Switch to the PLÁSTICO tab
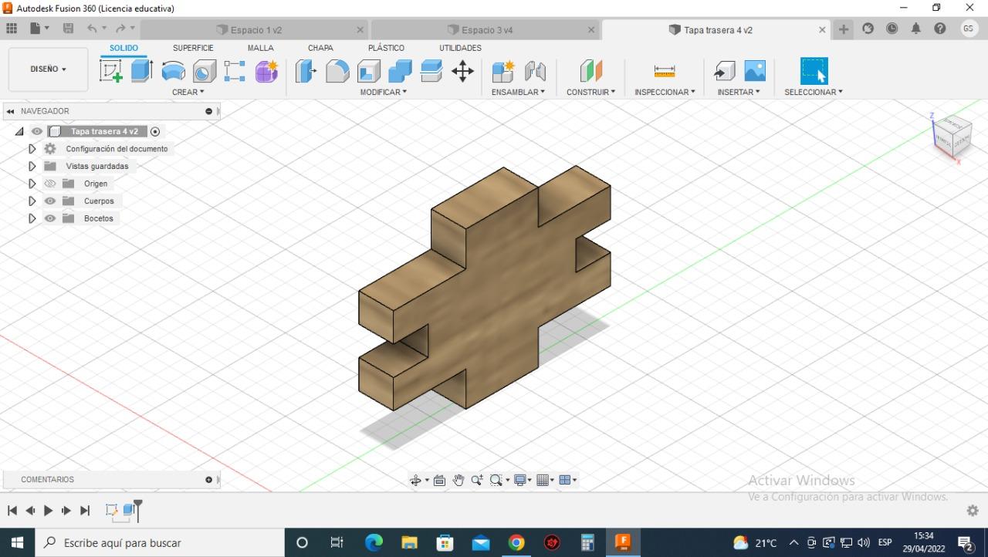Screen dimensions: 988x557 [x=386, y=48]
